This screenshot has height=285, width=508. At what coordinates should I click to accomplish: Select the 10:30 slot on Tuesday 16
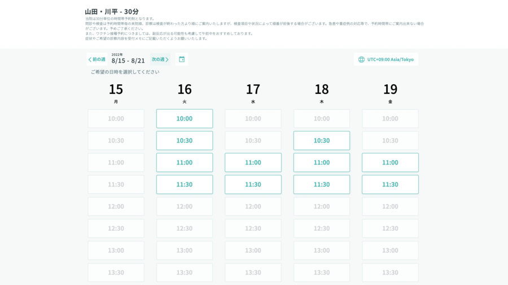pos(185,141)
